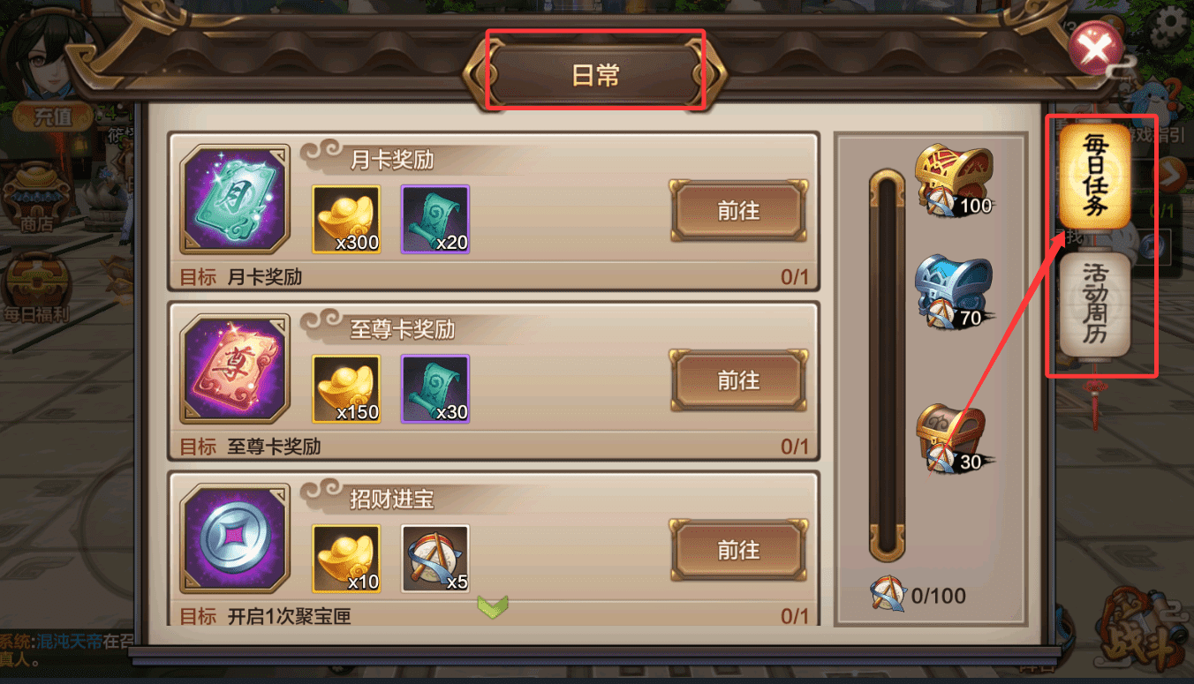Image resolution: width=1194 pixels, height=684 pixels.
Task: Click 前往 for 至尊卡奖励
Action: click(738, 380)
